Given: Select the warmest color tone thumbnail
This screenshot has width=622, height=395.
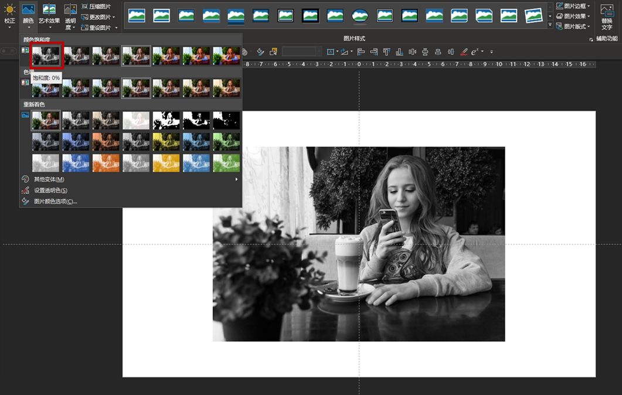Looking at the screenshot, I should [x=226, y=88].
